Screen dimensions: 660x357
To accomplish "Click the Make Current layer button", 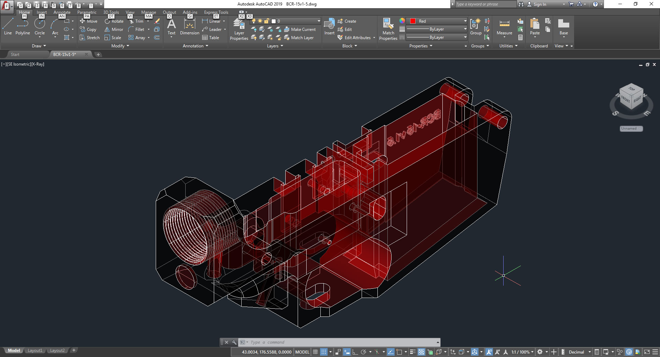I will click(300, 30).
